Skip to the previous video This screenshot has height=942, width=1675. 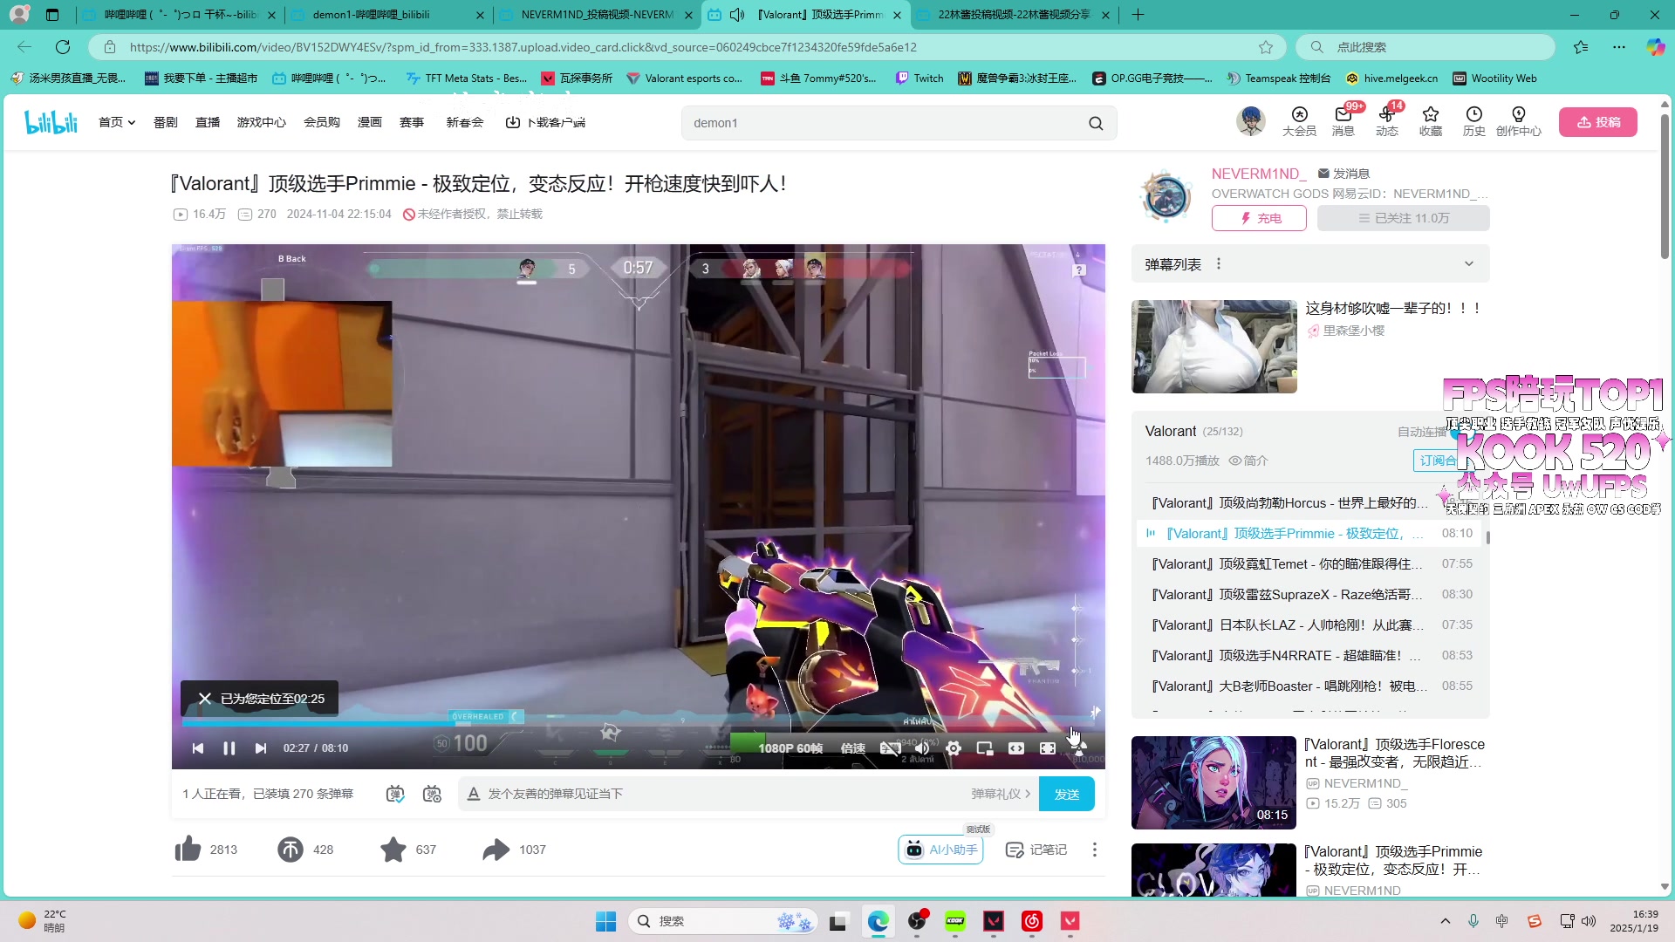coord(198,748)
